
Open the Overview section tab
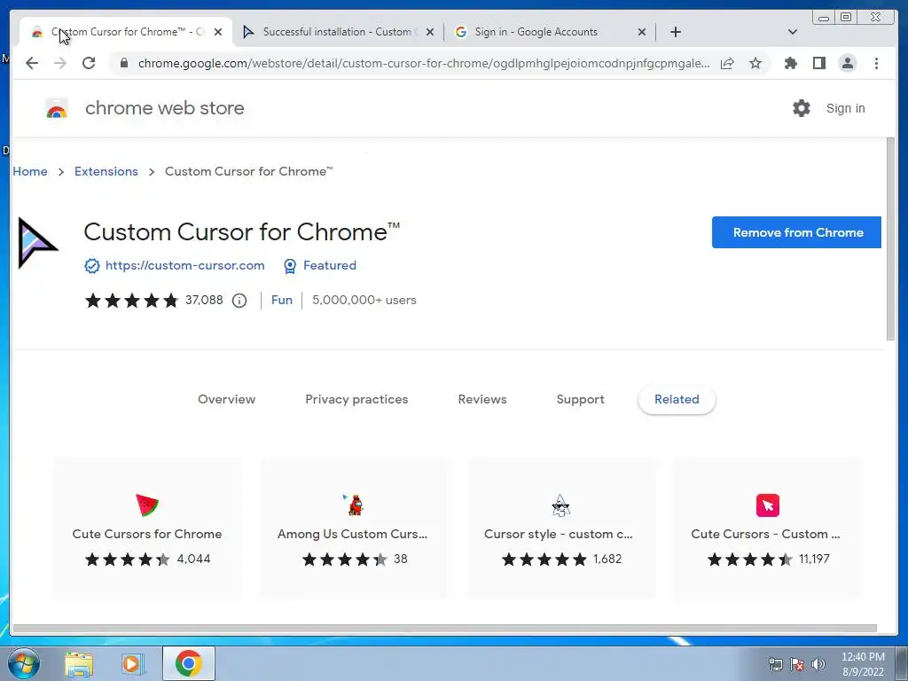(x=226, y=400)
